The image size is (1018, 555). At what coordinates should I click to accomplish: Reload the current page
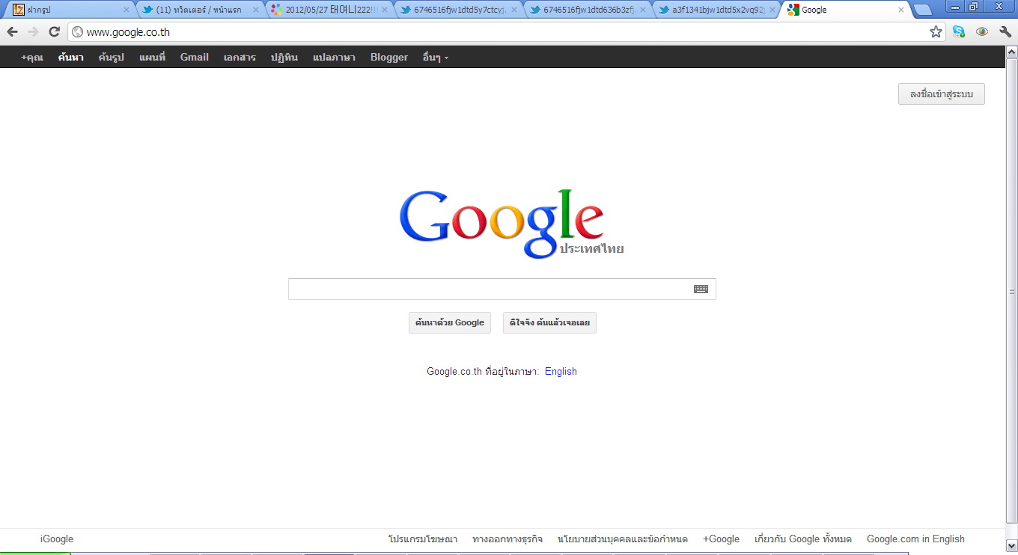54,32
